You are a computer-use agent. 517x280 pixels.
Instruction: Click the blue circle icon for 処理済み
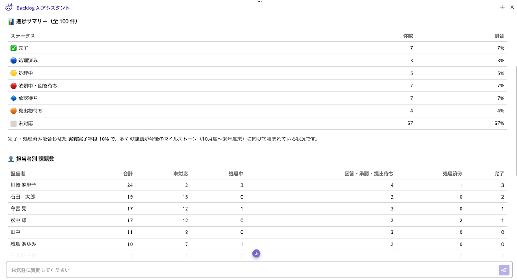tap(14, 61)
